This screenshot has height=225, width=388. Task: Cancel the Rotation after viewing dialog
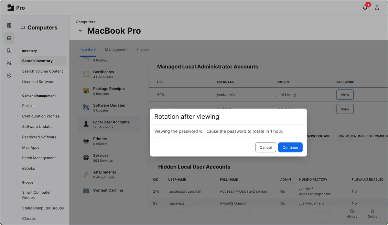(x=265, y=147)
